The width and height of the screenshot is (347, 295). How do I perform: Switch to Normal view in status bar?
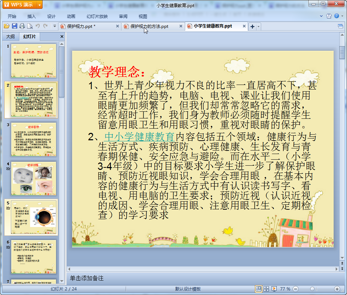258,289
